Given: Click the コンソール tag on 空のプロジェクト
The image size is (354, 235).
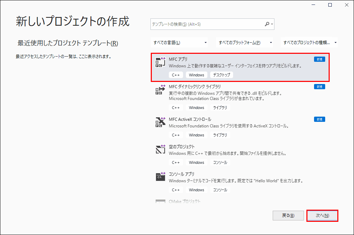Looking at the screenshot, I should [220, 162].
